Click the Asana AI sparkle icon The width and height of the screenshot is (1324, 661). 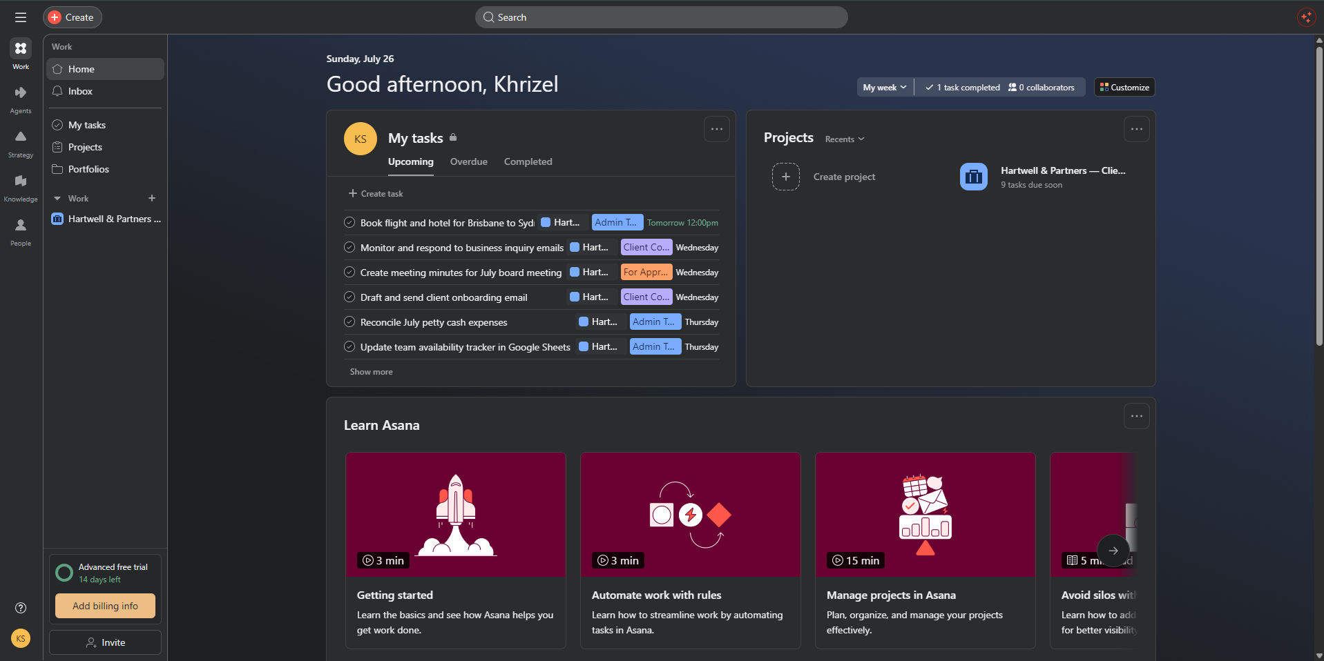tap(1306, 17)
